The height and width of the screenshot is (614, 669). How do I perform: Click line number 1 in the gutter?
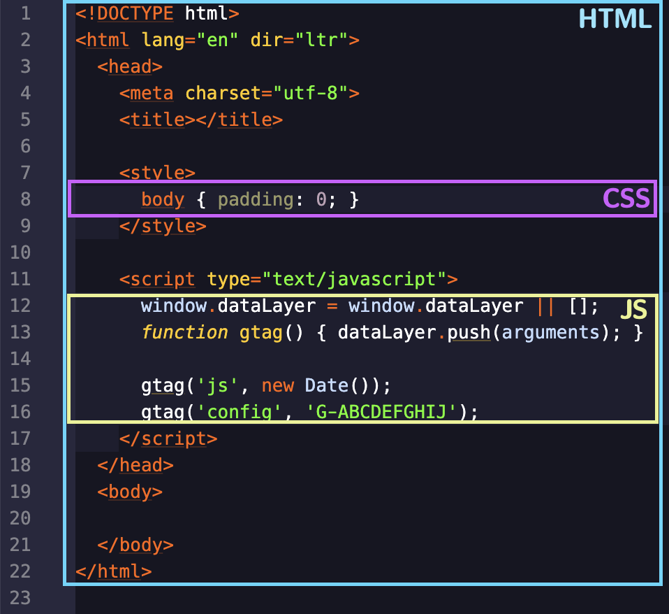coord(26,13)
